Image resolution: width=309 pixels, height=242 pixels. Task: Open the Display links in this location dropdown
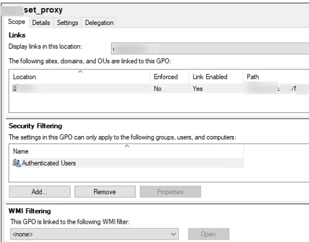point(210,49)
